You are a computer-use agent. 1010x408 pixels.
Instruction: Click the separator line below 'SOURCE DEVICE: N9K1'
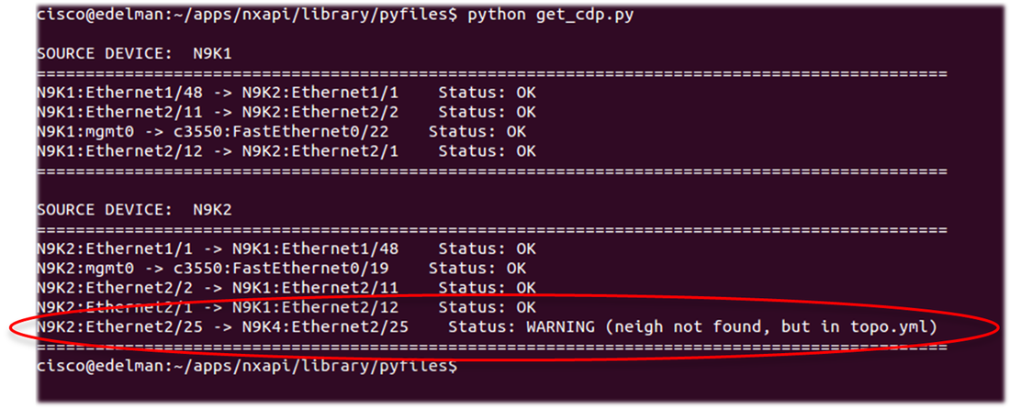click(491, 73)
